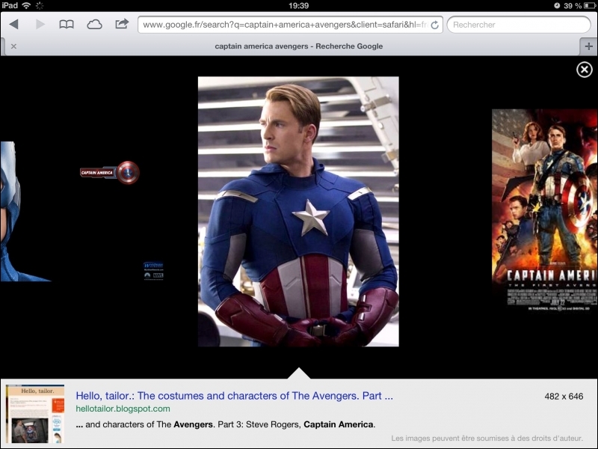This screenshot has width=598, height=449.
Task: Close the image viewer with the X circle
Action: (585, 70)
